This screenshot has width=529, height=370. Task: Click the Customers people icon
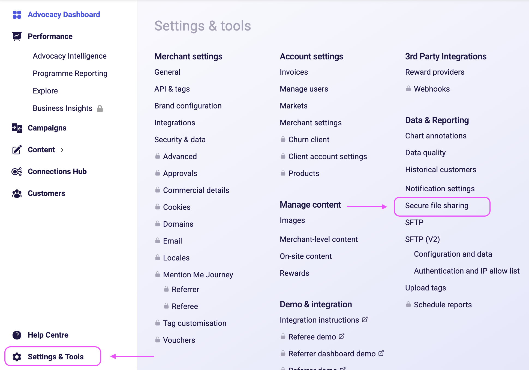(x=17, y=193)
